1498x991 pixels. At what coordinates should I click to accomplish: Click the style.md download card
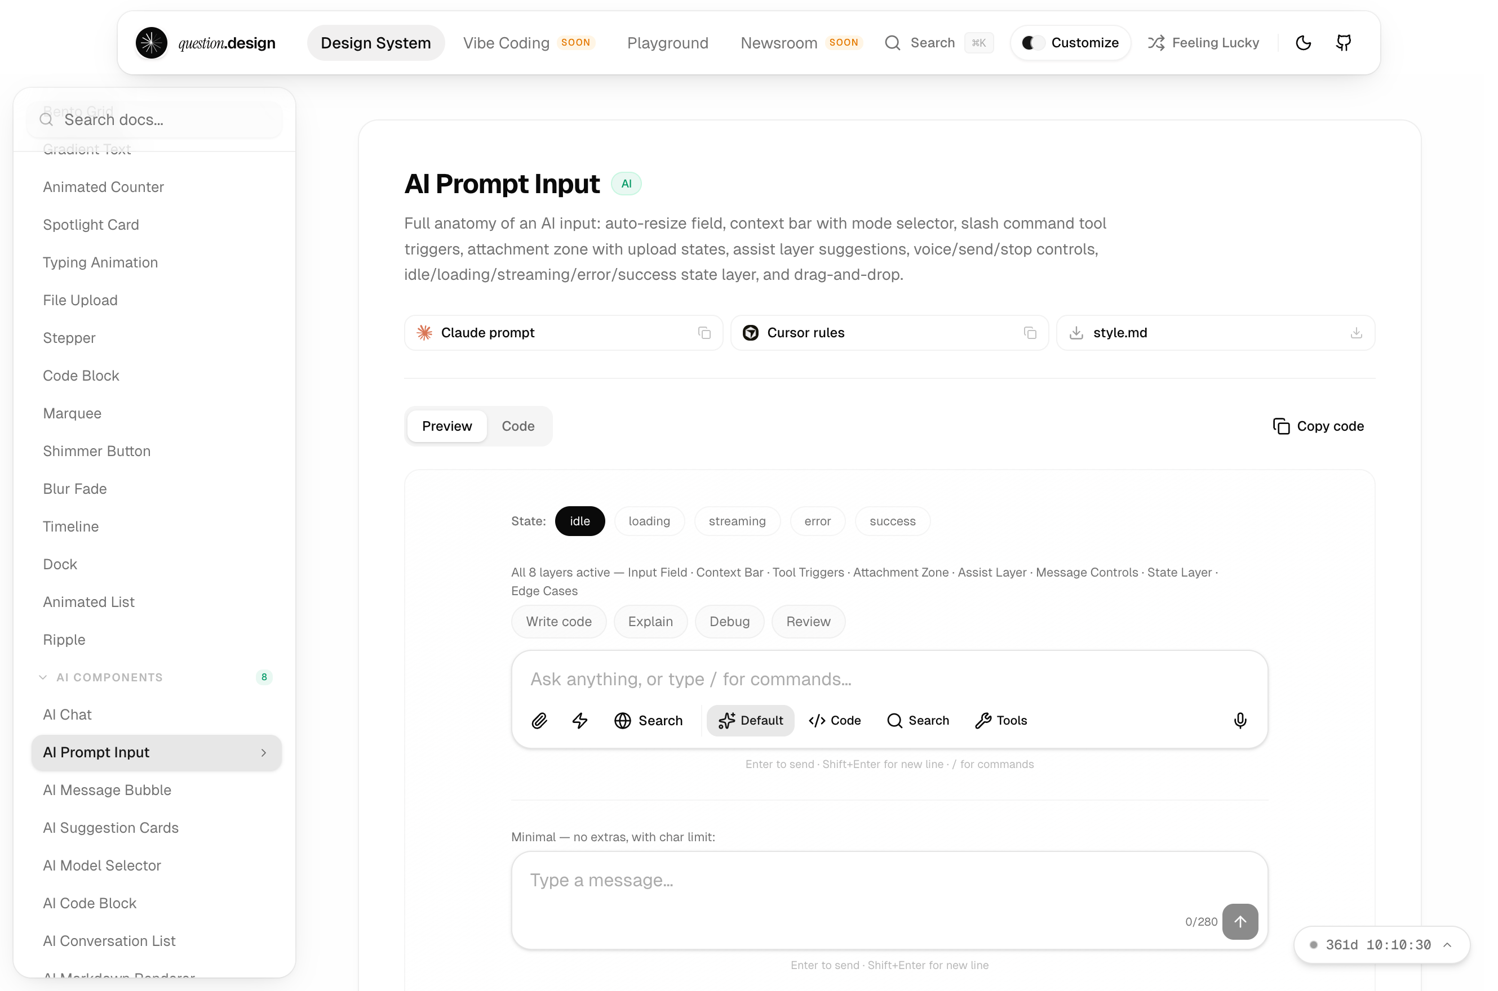[1215, 333]
